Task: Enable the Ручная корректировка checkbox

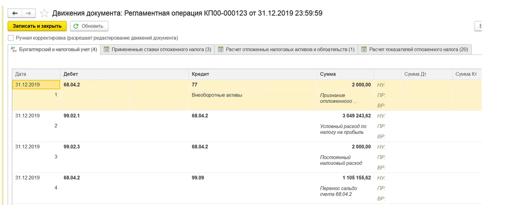Action: (11, 38)
